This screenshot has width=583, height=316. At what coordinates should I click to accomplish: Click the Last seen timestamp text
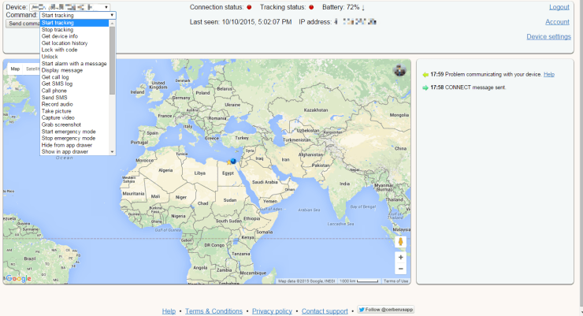[x=240, y=22]
